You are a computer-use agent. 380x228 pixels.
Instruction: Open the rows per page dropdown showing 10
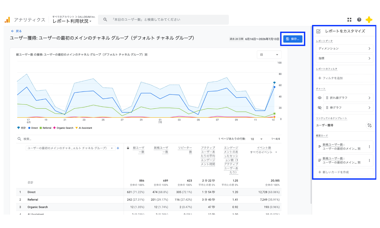256,139
